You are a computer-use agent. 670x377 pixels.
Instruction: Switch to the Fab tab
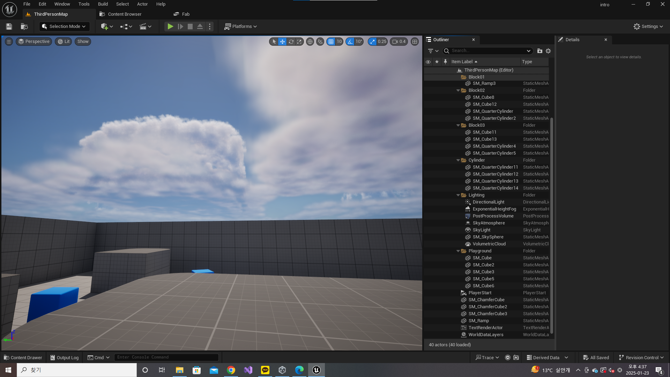pyautogui.click(x=181, y=14)
